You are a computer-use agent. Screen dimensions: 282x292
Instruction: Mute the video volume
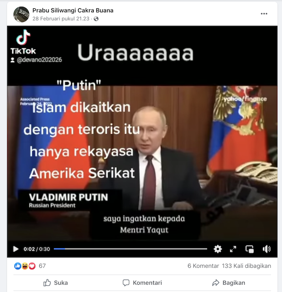tap(266, 249)
